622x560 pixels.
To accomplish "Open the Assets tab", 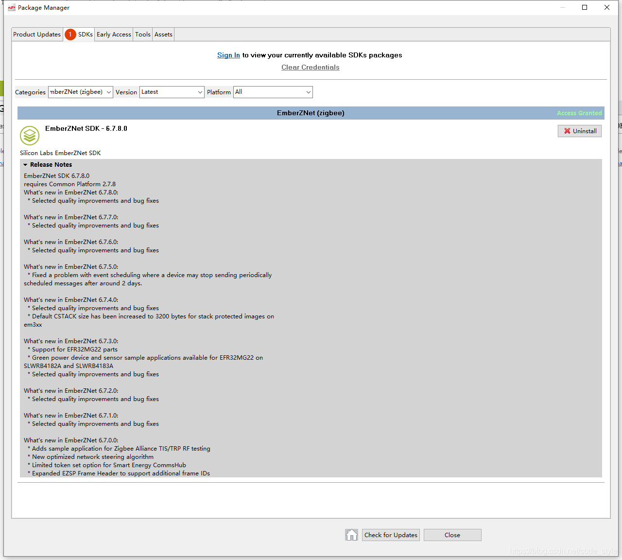I will tap(163, 35).
